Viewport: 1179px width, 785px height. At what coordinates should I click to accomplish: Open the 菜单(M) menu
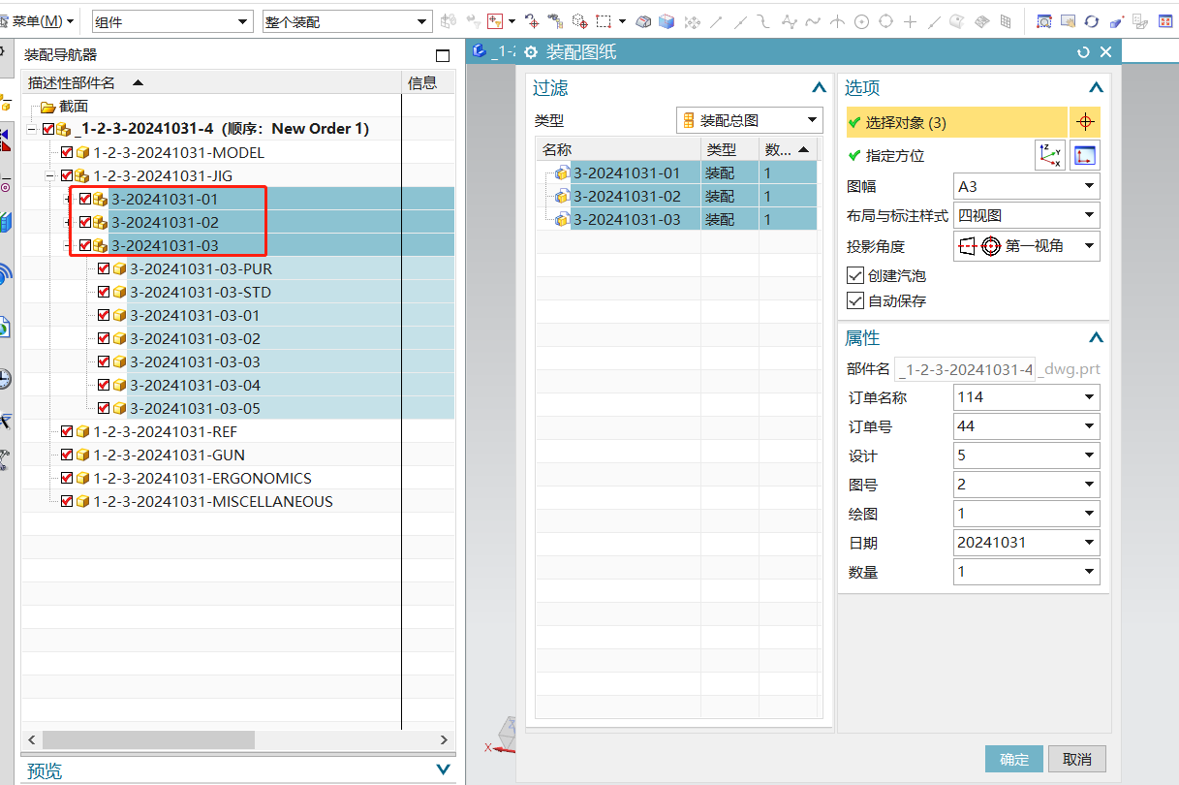point(42,21)
